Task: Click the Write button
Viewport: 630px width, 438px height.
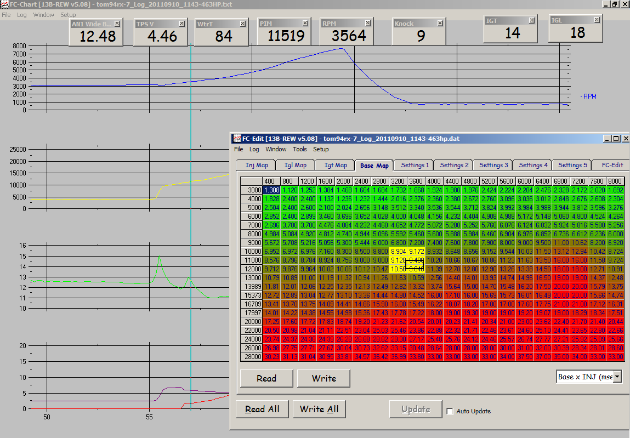Action: point(323,378)
